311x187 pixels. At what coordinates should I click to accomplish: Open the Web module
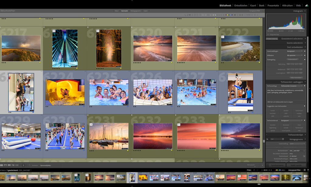coord(298,5)
